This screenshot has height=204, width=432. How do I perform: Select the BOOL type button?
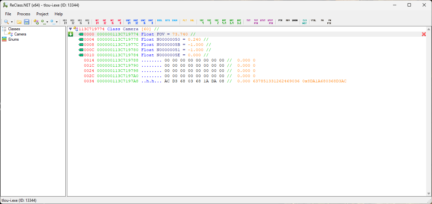(x=160, y=20)
